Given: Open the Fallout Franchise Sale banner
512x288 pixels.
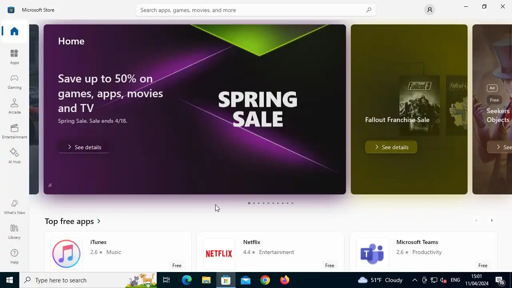Looking at the screenshot, I should coord(409,109).
